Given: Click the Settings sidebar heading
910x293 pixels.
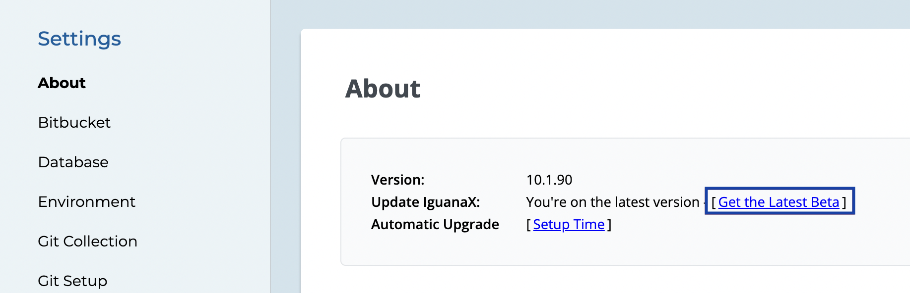Looking at the screenshot, I should point(79,39).
